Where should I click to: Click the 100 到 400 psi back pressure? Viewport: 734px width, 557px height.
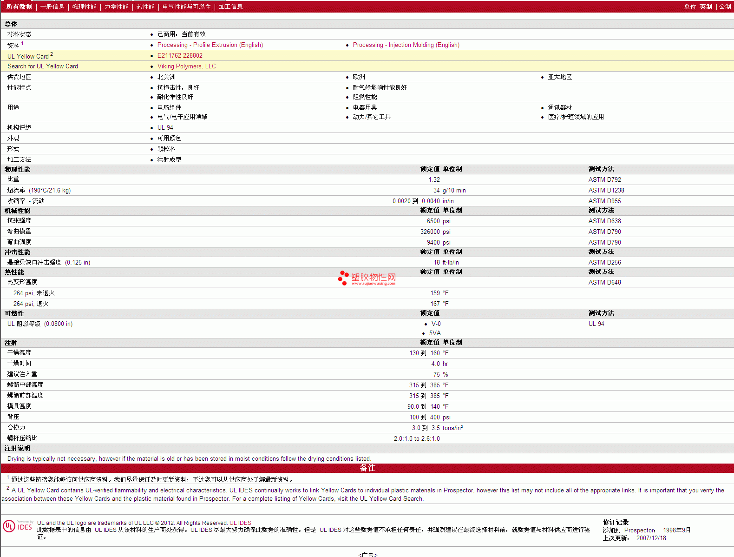click(430, 417)
